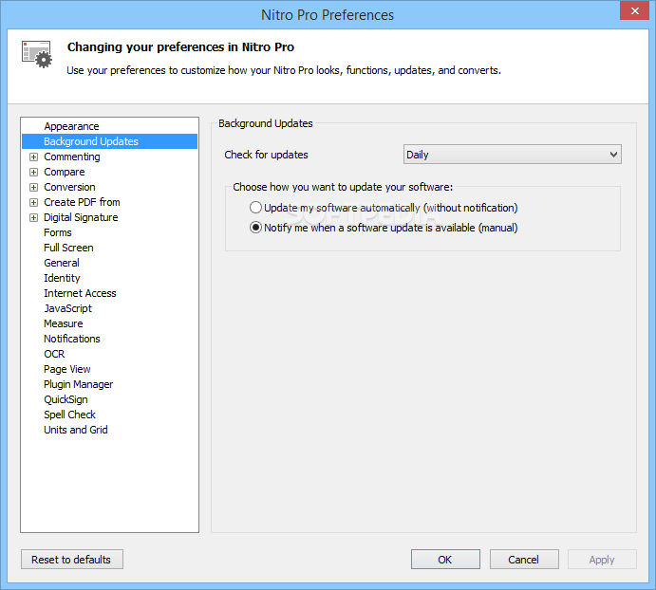This screenshot has width=656, height=590.
Task: Click the Cancel button
Action: tap(524, 560)
